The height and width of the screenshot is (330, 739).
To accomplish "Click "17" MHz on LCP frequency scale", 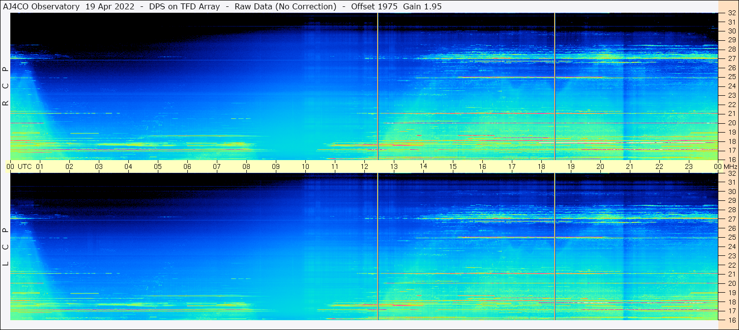I will (x=732, y=311).
